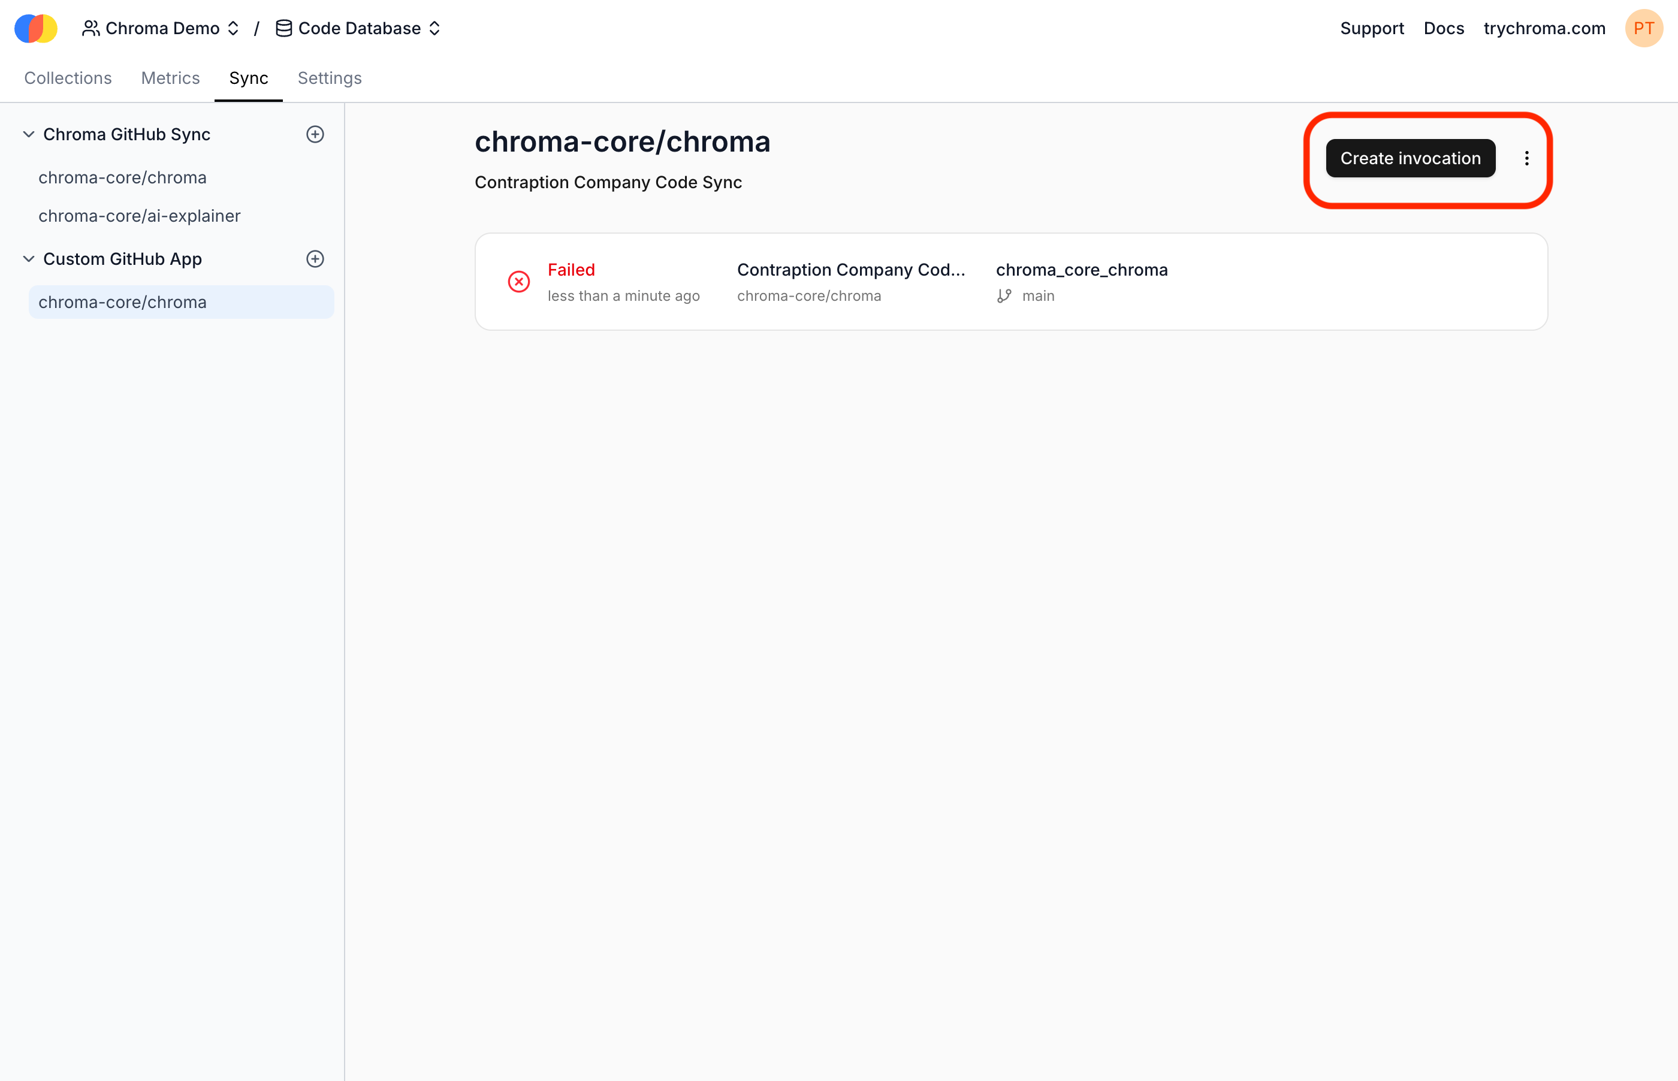Open the Code Database switcher dropdown

435,28
